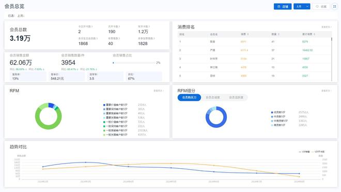
Task: Toggle the VIP销售 legend line in trend chart
Action: [x=304, y=152]
